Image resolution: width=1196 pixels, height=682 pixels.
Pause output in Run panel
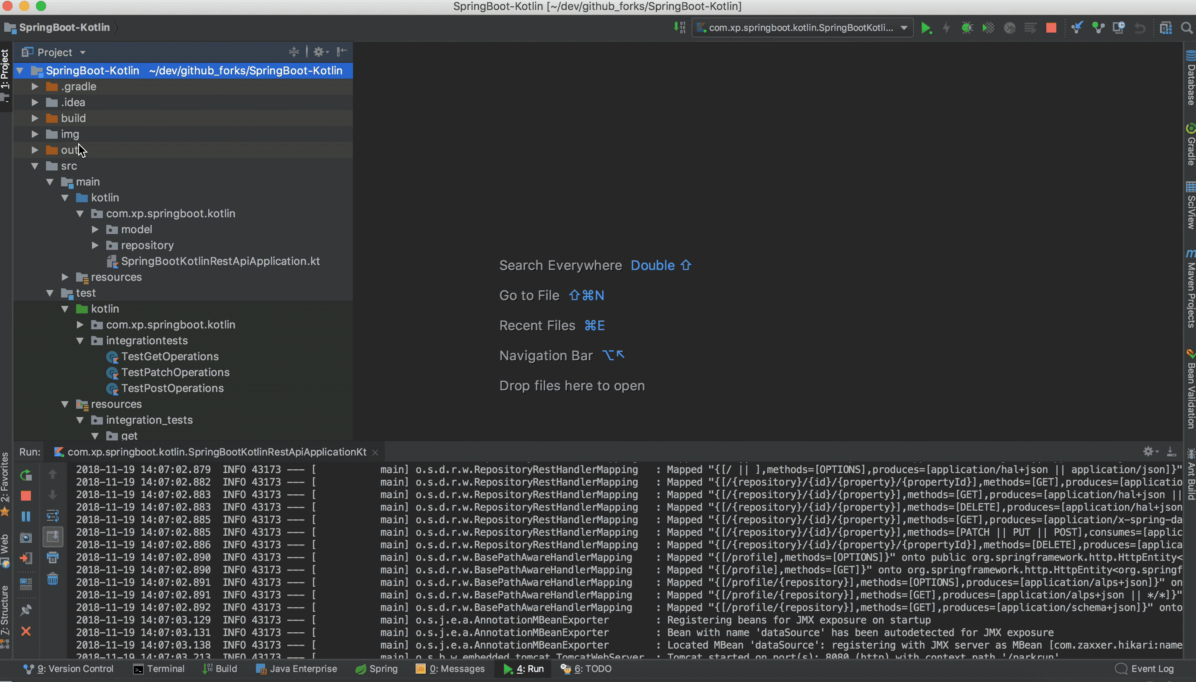pyautogui.click(x=26, y=516)
